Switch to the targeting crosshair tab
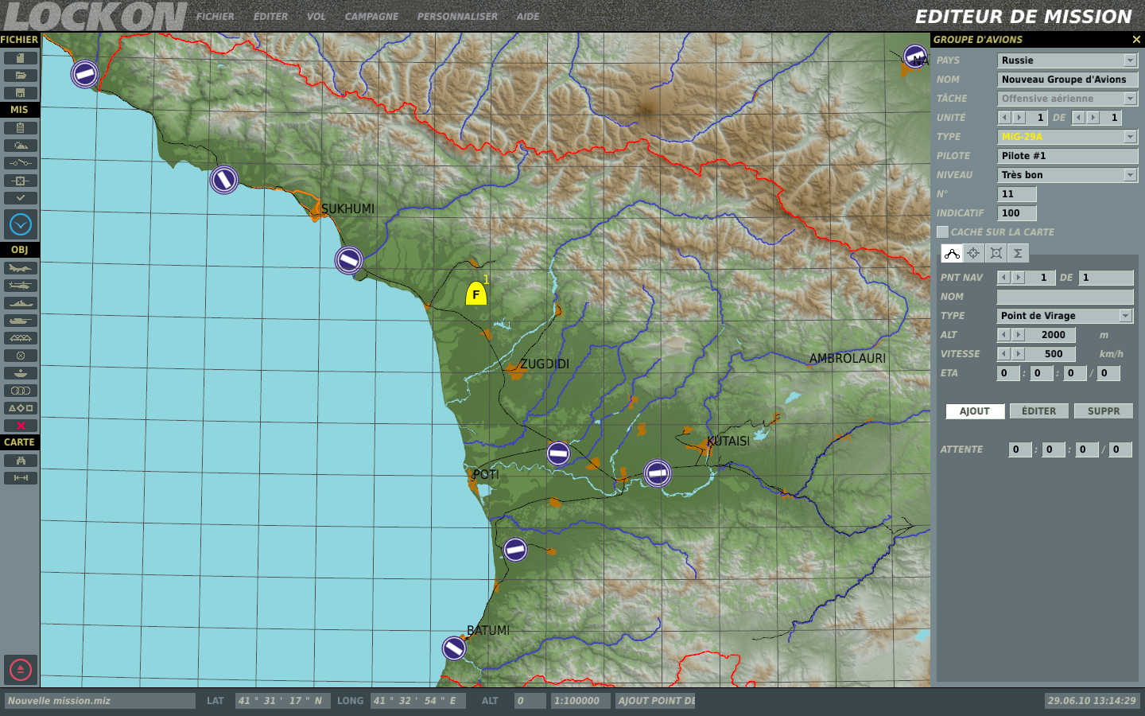The width and height of the screenshot is (1145, 716). (x=973, y=253)
